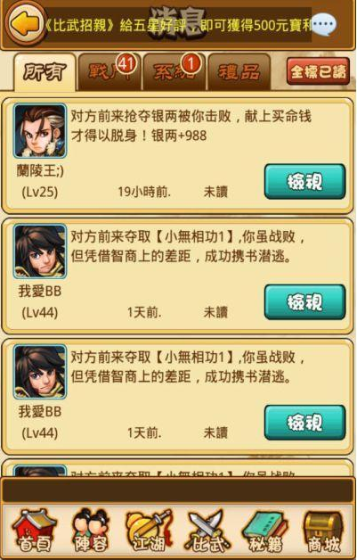Open the 陣容 lineup icon
The height and width of the screenshot is (560, 357).
pyautogui.click(x=90, y=531)
